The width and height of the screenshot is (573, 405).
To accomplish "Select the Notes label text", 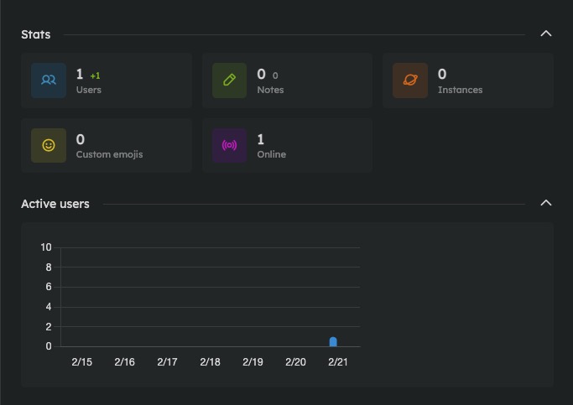I will click(270, 90).
